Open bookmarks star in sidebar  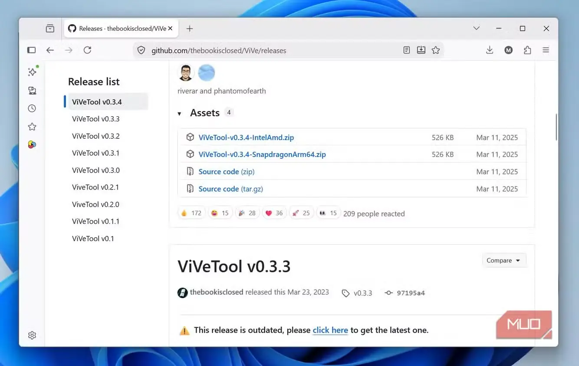(x=32, y=127)
